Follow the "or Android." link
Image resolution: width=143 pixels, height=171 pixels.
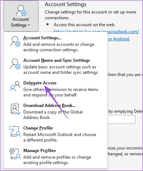pyautogui.click(x=119, y=39)
